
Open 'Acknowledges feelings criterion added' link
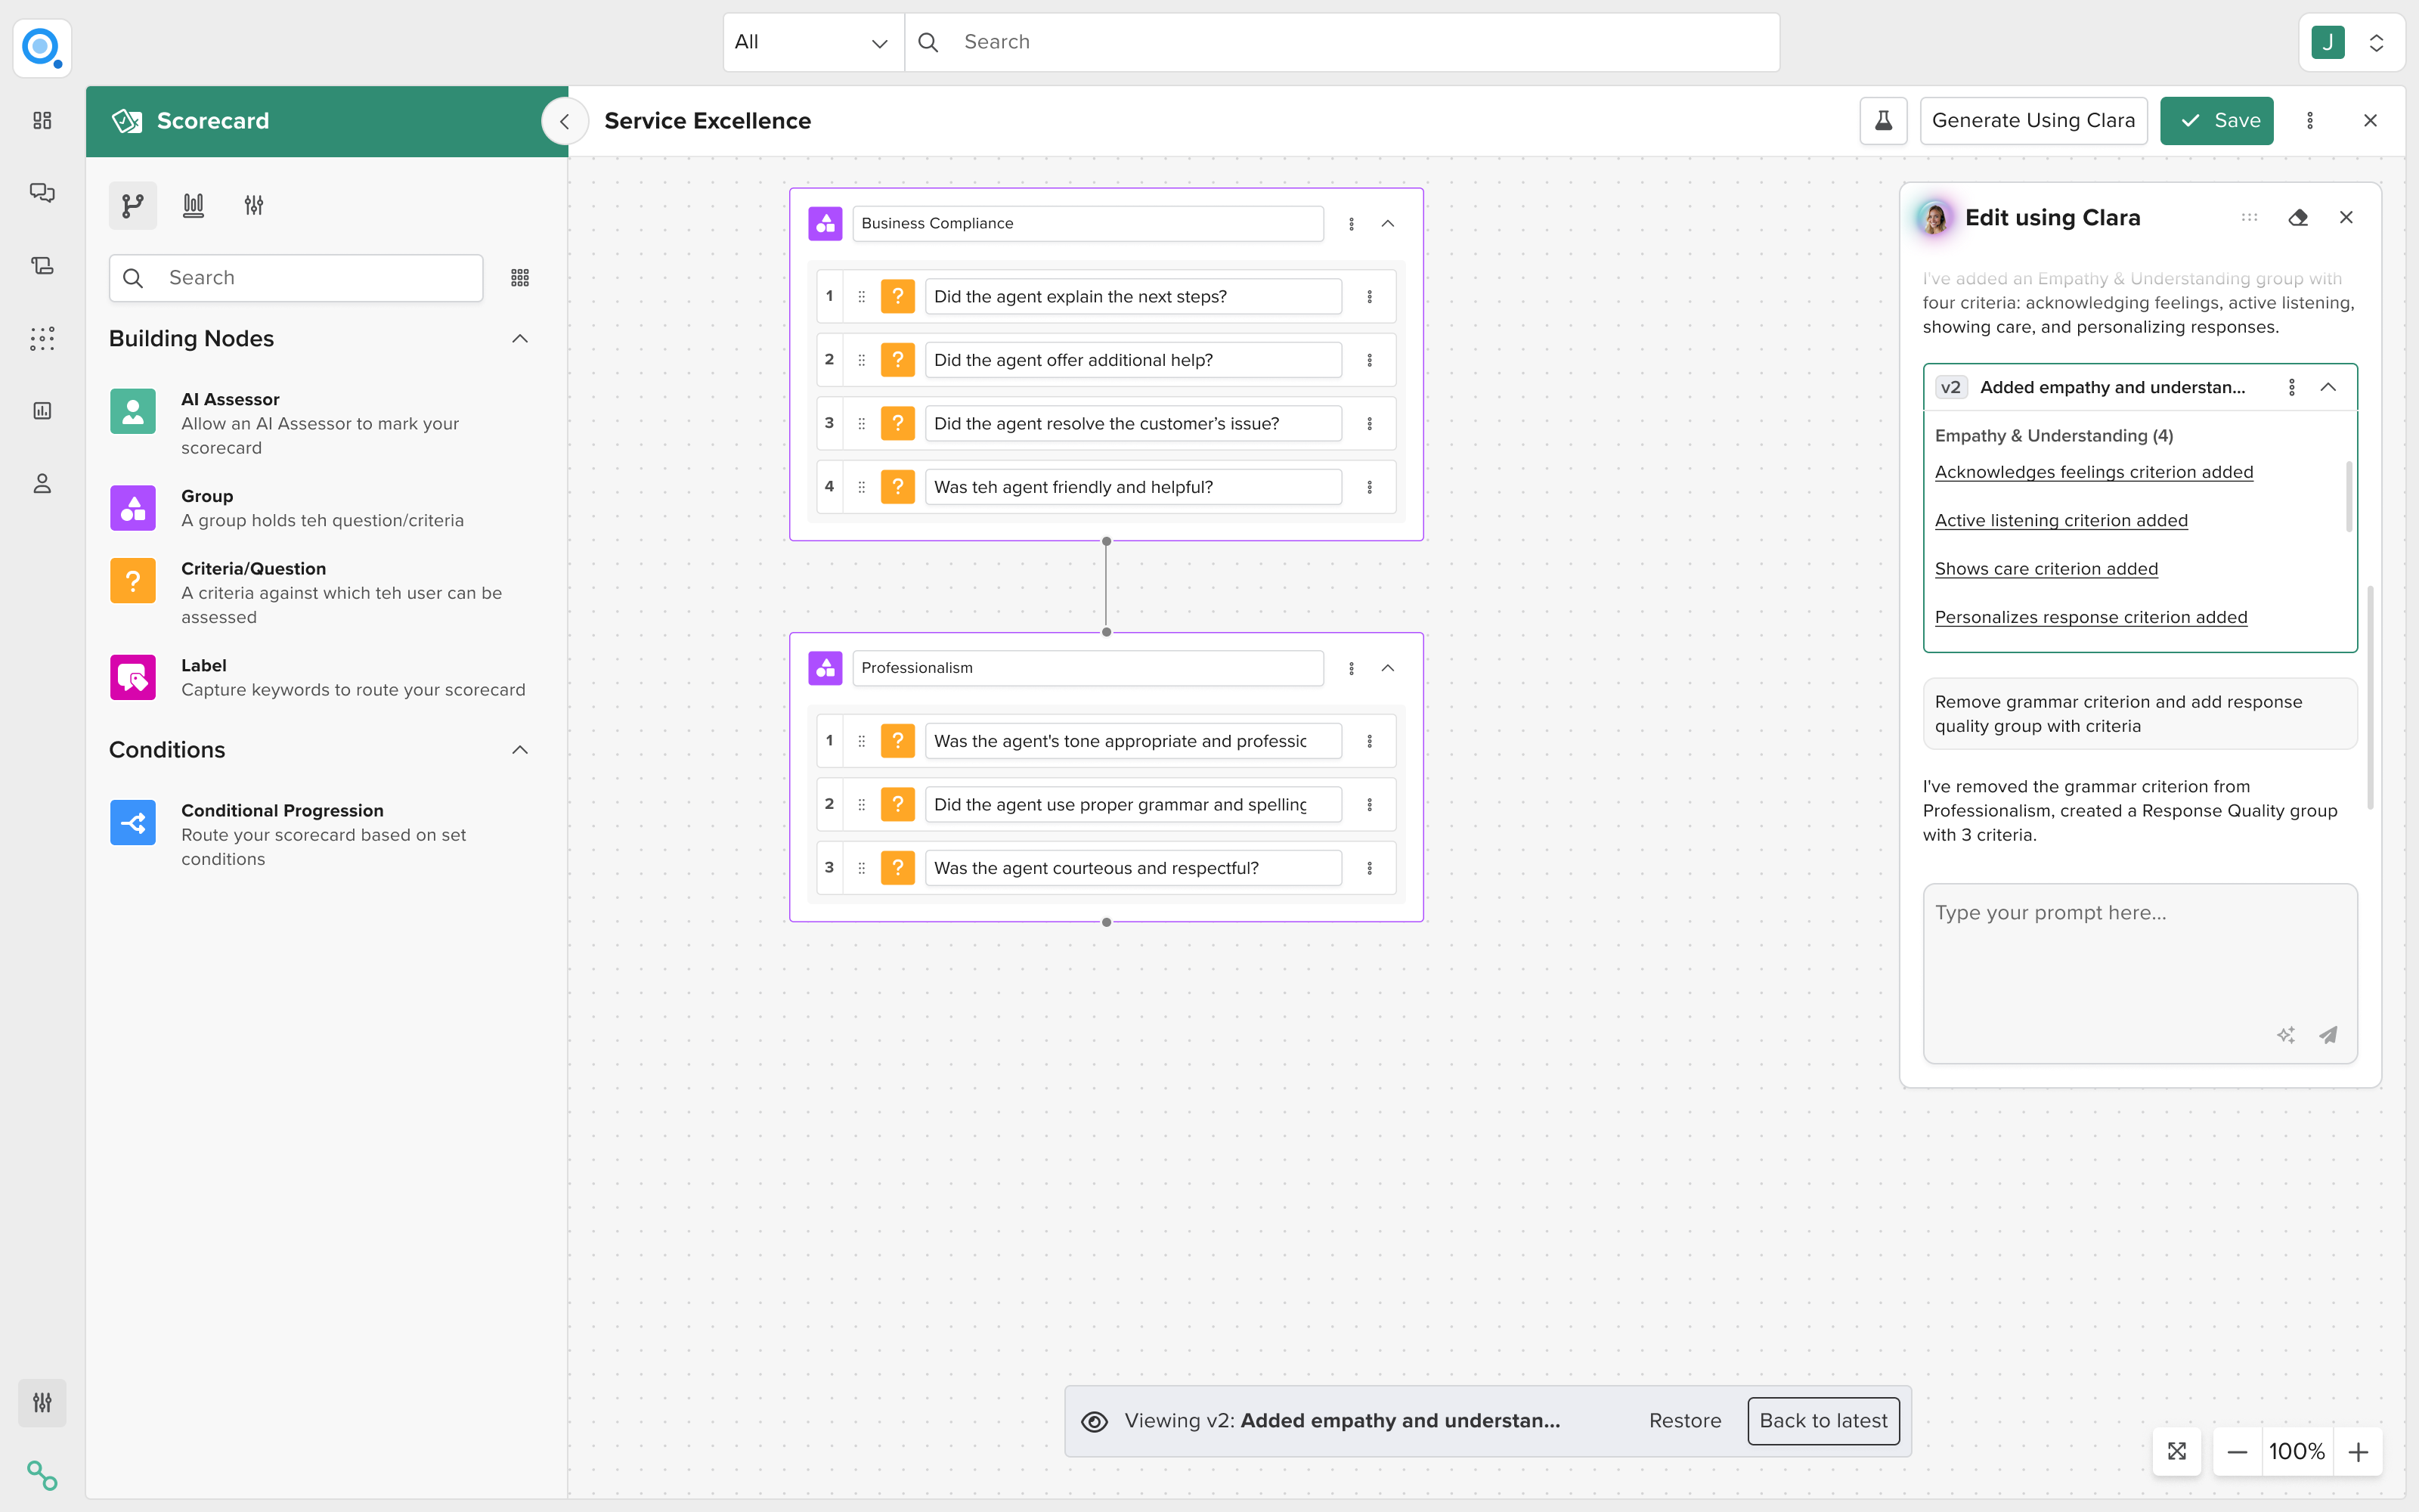(x=2093, y=472)
